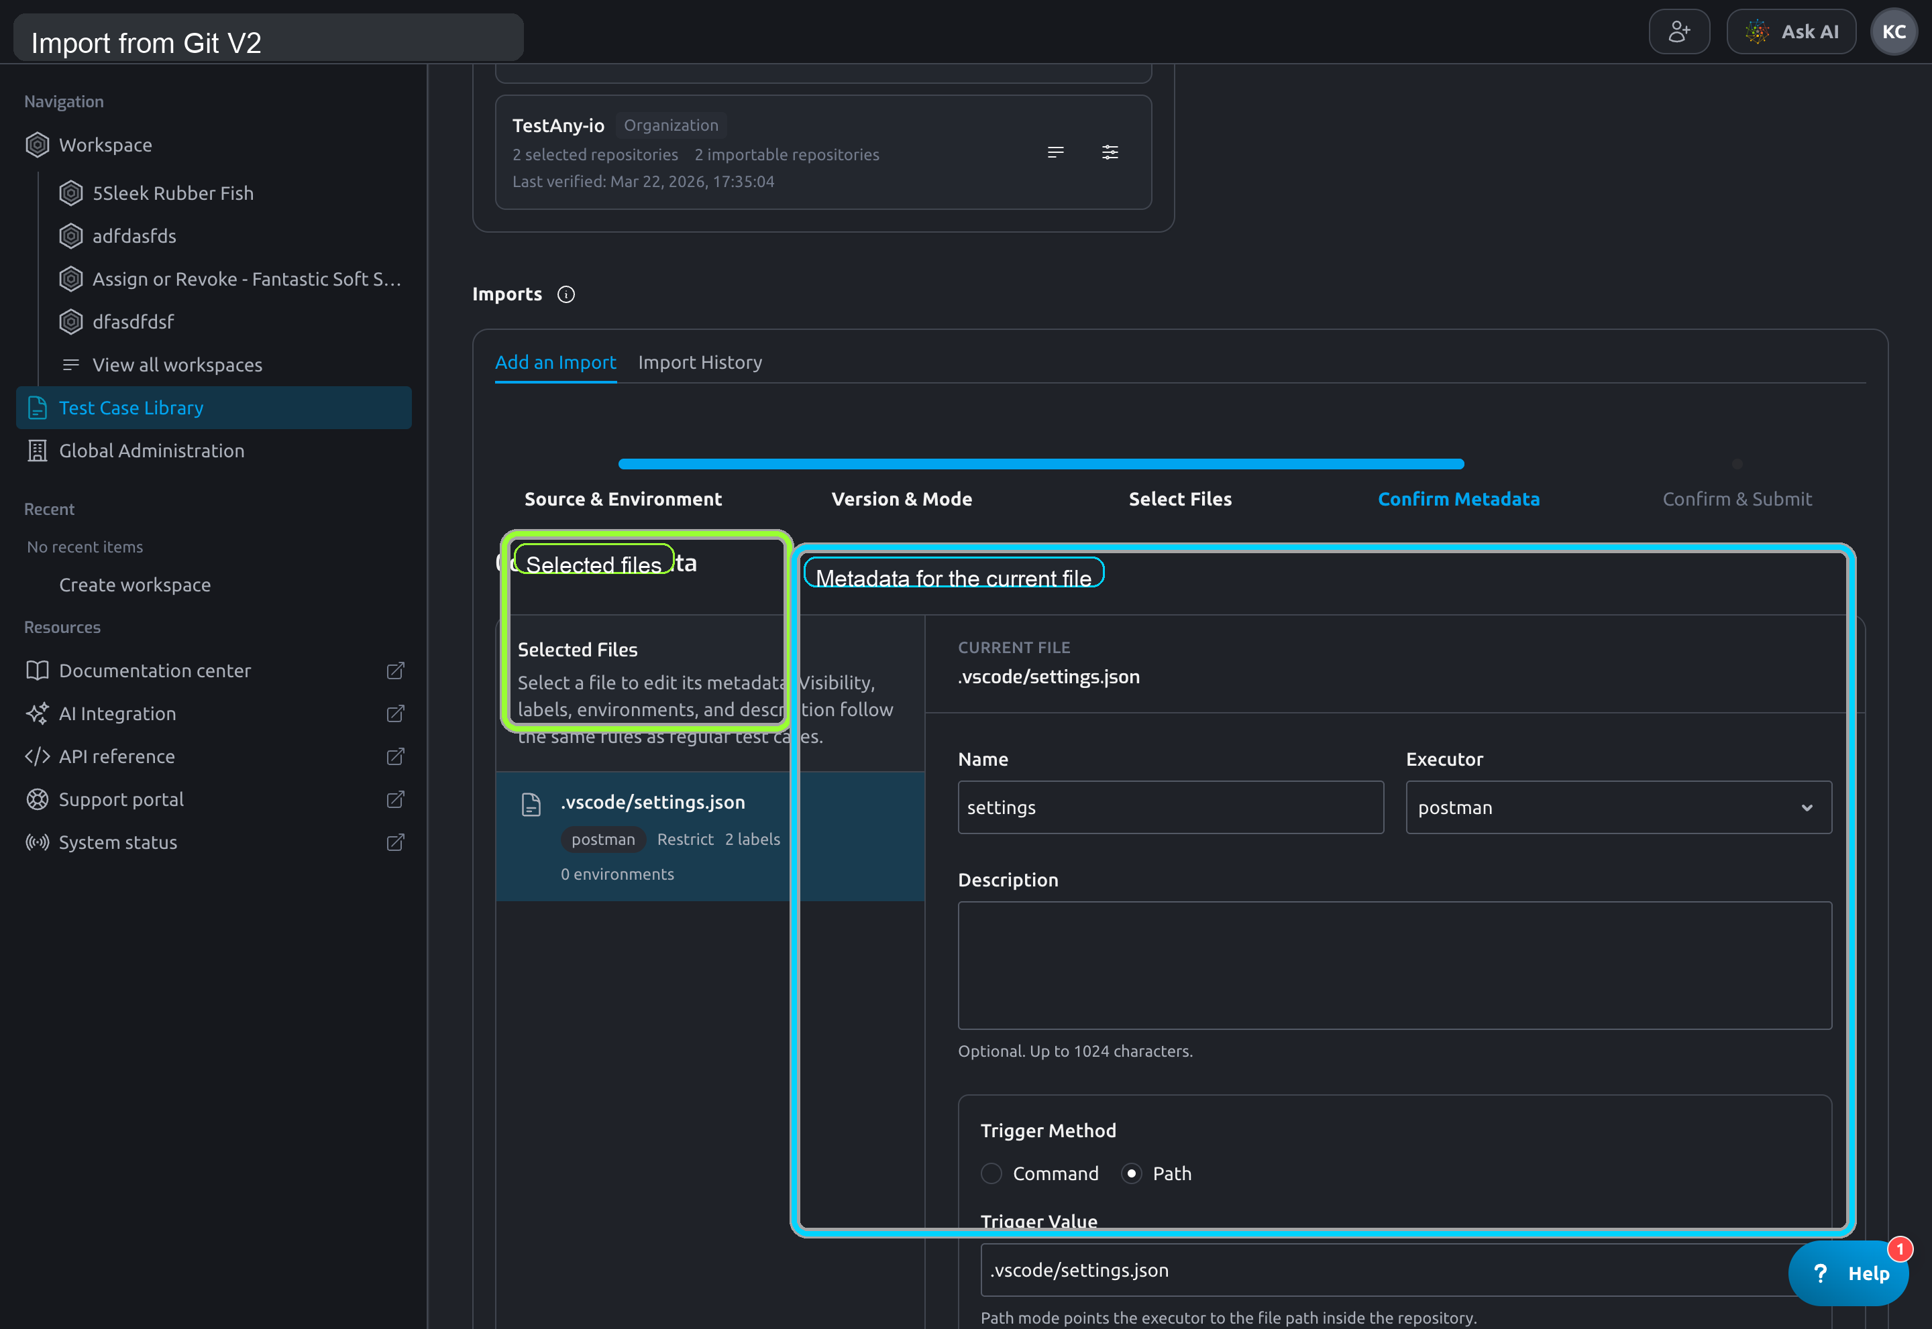Image resolution: width=1932 pixels, height=1329 pixels.
Task: Open the 5Sleek Rubber Fish workspace
Action: click(172, 193)
